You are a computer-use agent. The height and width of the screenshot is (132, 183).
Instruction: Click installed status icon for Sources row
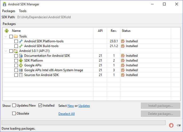pyautogui.click(x=123, y=75)
